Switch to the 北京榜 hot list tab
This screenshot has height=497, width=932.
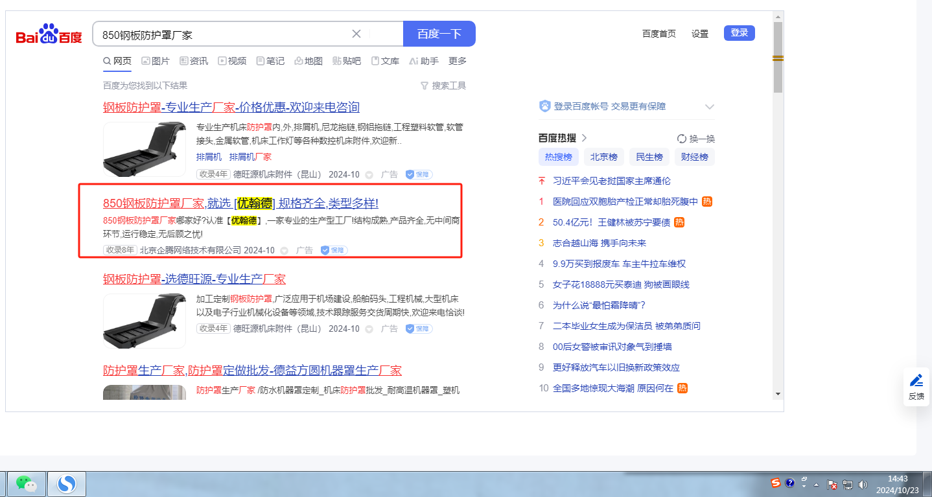pyautogui.click(x=603, y=157)
